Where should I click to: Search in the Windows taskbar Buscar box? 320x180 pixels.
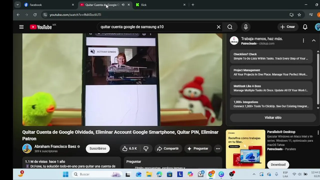(x=97, y=174)
